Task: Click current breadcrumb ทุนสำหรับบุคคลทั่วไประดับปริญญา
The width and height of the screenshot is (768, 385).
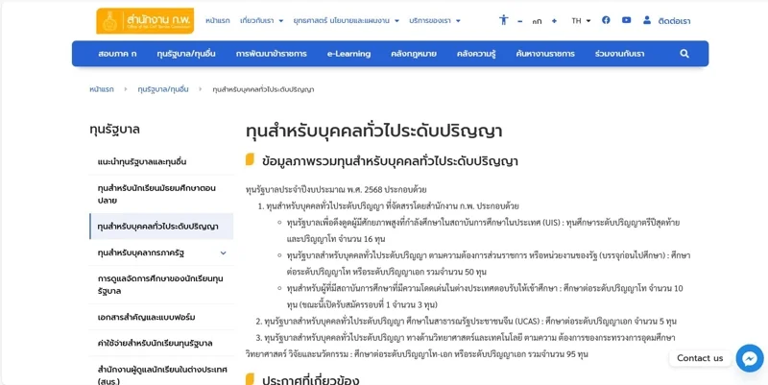Action: pos(263,89)
